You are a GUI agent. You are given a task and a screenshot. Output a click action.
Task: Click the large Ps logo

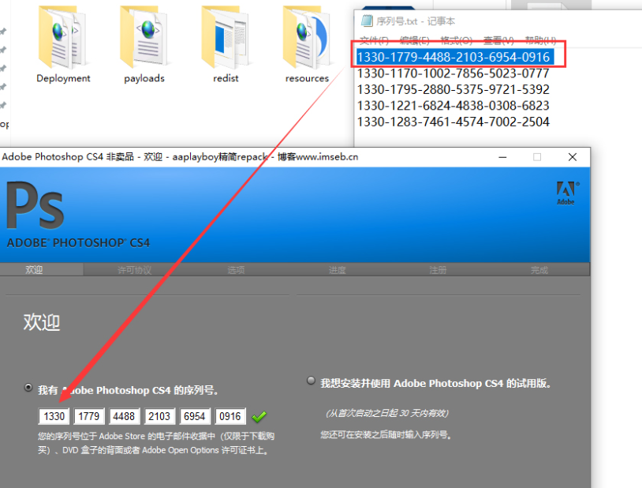(x=35, y=207)
